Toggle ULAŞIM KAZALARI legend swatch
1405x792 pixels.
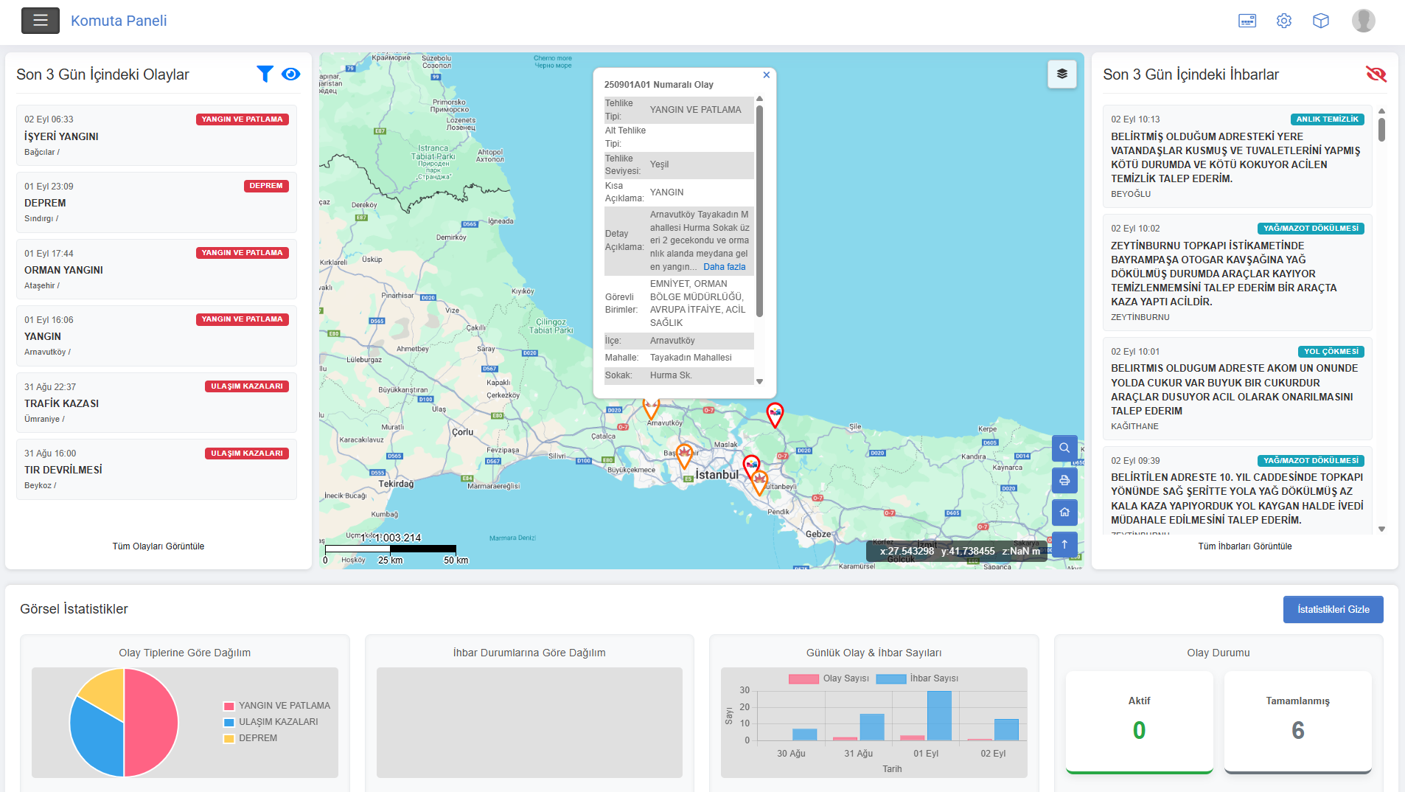click(229, 722)
